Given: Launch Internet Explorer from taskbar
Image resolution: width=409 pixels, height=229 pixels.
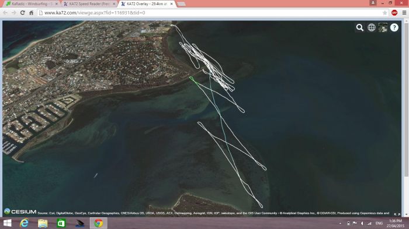Looking at the screenshot, I should pos(25,223).
